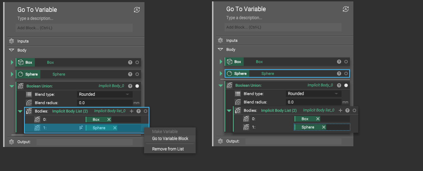
Task: Toggle the Bodies output circle in right panel
Action: pos(354,110)
